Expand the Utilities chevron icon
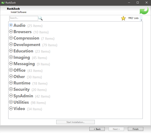This screenshot has height=133, width=151. [x=11, y=102]
